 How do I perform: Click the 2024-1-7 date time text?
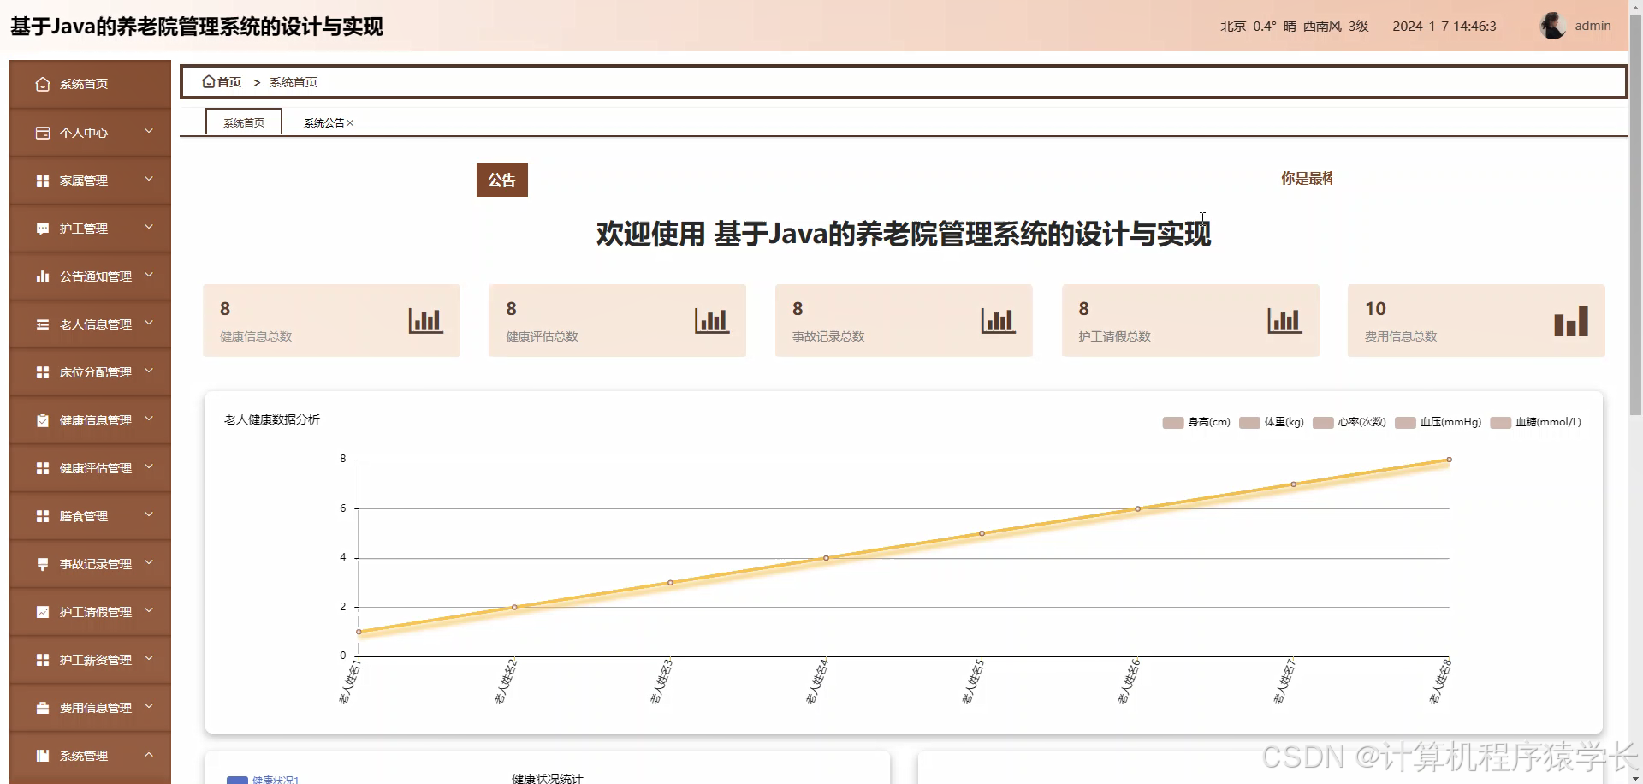[1444, 26]
